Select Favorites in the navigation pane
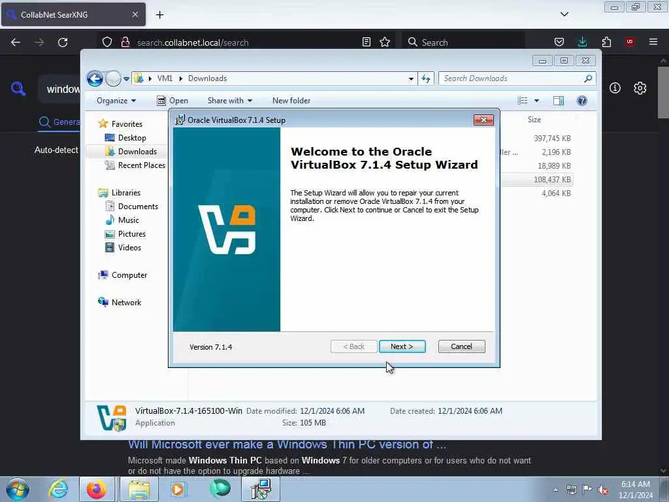 pyautogui.click(x=127, y=124)
